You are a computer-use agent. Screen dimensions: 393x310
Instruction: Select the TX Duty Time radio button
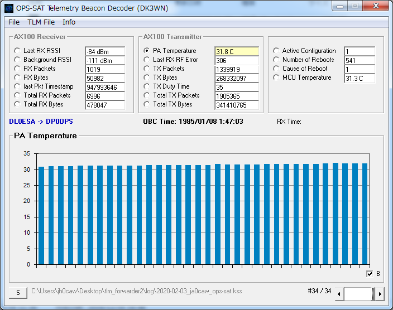(147, 86)
